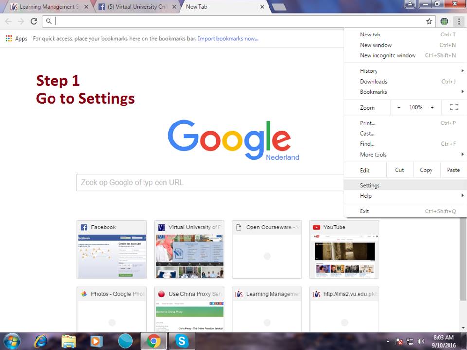This screenshot has height=350, width=467.
Task: Click into the address bar
Action: [x=238, y=21]
